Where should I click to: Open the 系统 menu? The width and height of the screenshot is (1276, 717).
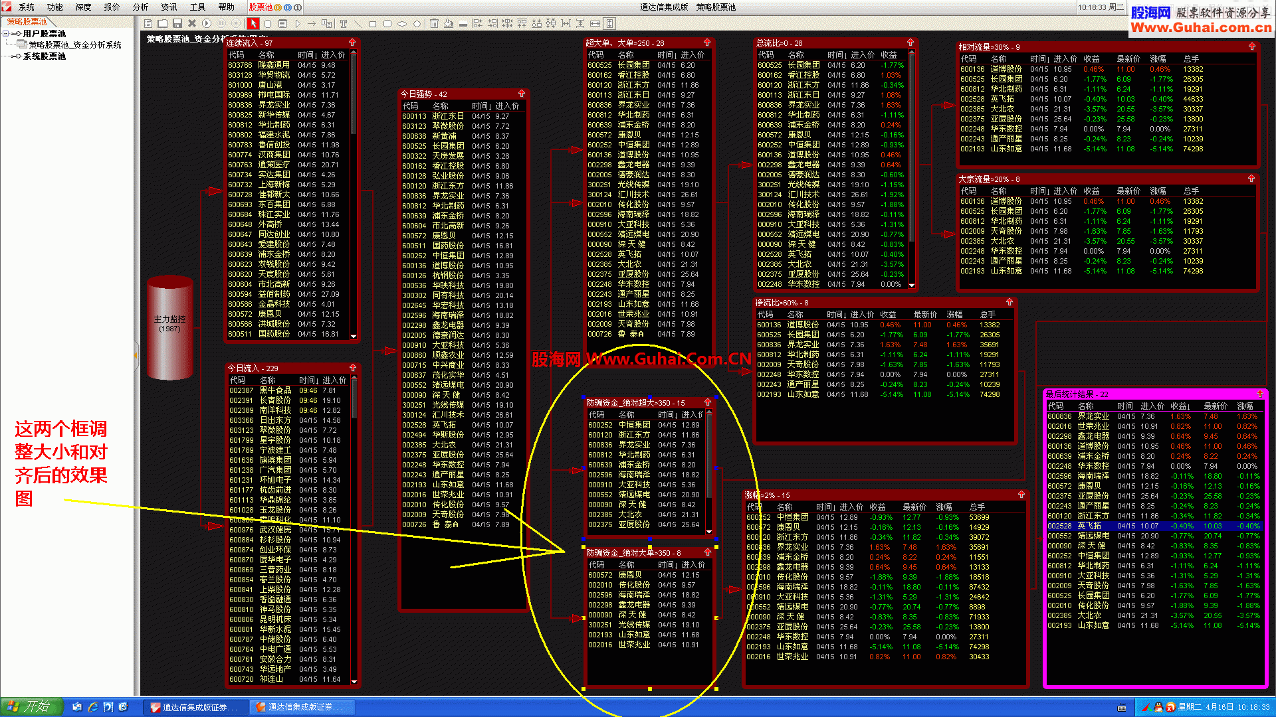[x=27, y=7]
